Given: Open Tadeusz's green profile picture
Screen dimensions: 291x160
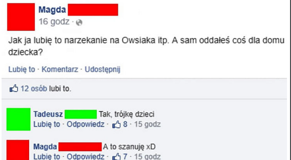Looking at the screenshot, I should [x=18, y=119].
